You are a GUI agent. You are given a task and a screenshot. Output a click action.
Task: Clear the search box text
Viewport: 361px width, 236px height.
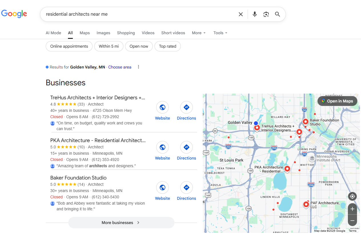pyautogui.click(x=241, y=14)
